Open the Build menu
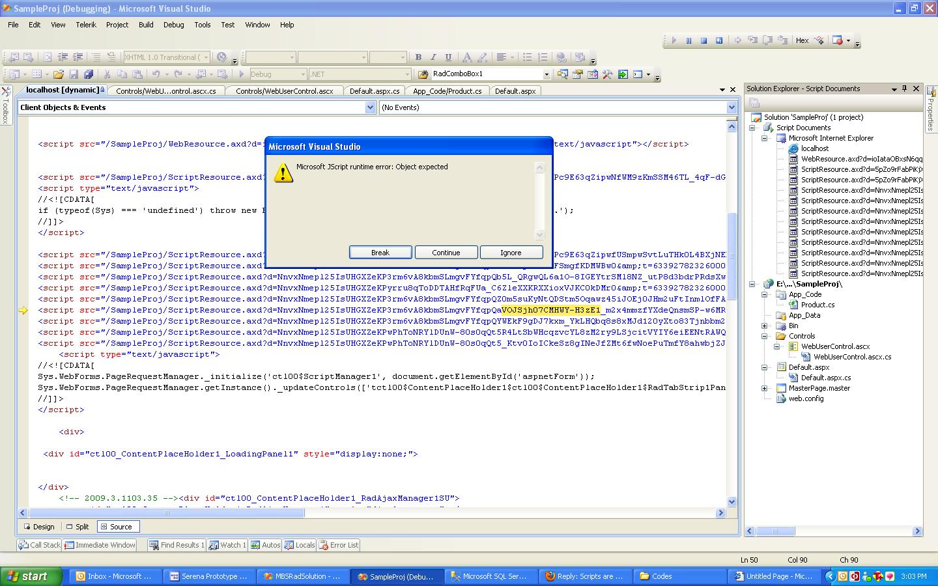Screen dimensions: 938x586 pos(146,25)
